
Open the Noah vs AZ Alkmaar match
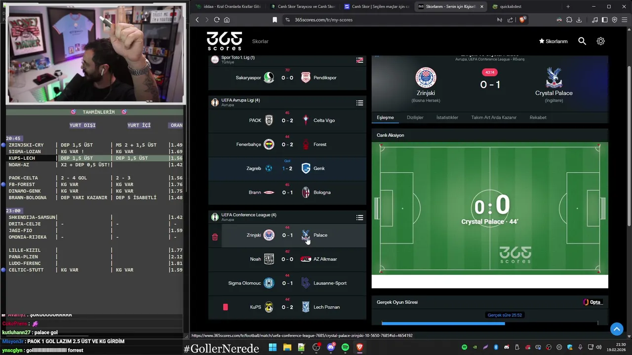tap(287, 259)
